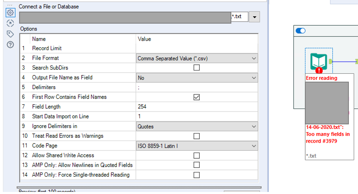Open the Navigation tab icon
The image size is (358, 194).
10,23
